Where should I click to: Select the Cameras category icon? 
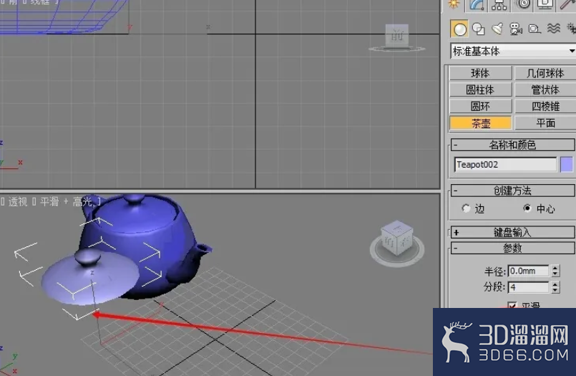point(516,29)
